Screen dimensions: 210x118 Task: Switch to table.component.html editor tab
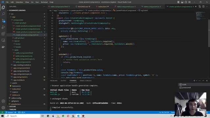click(x=59, y=7)
